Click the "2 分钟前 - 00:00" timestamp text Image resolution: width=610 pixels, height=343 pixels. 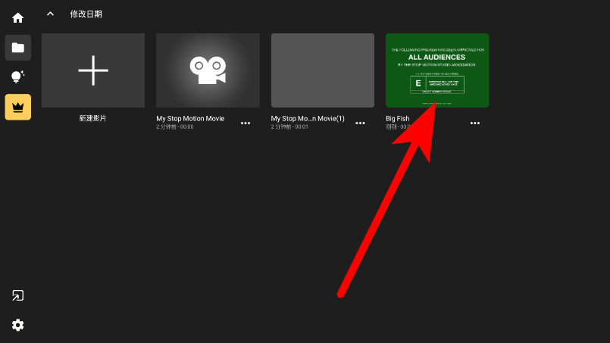(175, 127)
